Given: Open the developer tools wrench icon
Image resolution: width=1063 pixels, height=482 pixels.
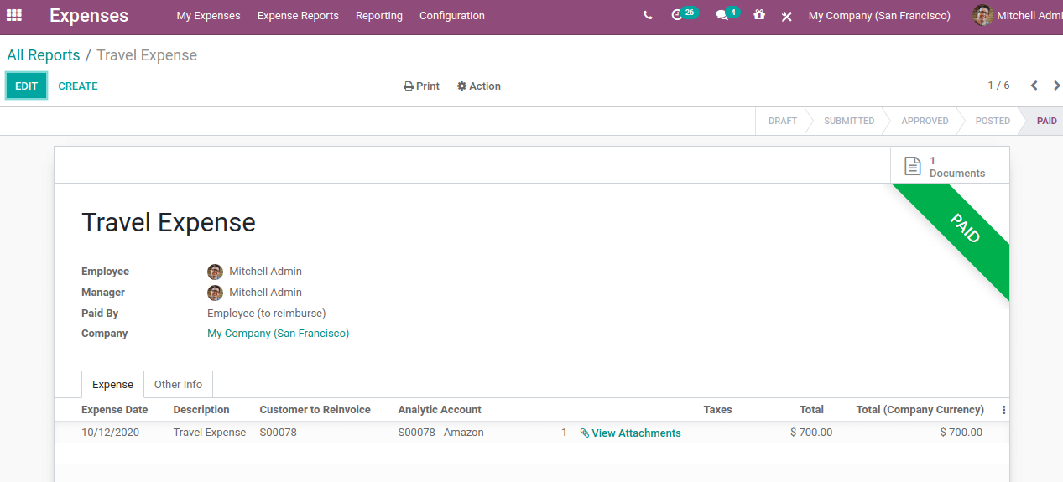Looking at the screenshot, I should [787, 16].
